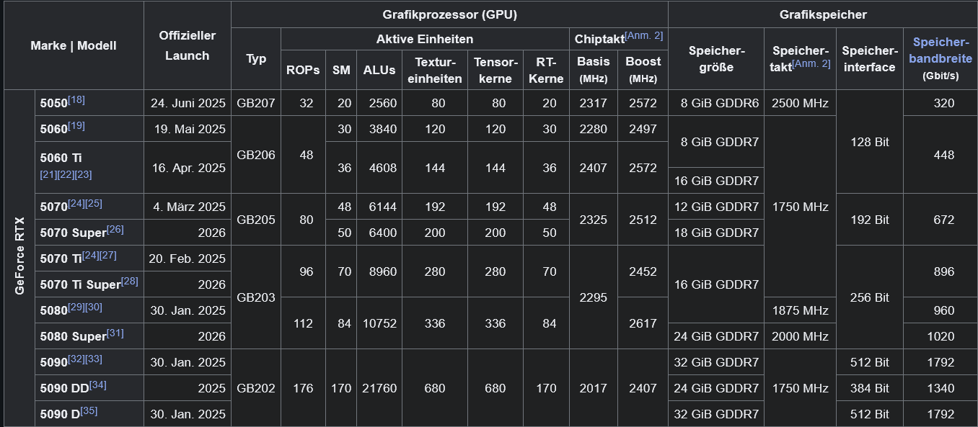Image resolution: width=978 pixels, height=427 pixels.
Task: Click the 'Grafikprozessor (GPU)' group header
Action: coord(449,14)
